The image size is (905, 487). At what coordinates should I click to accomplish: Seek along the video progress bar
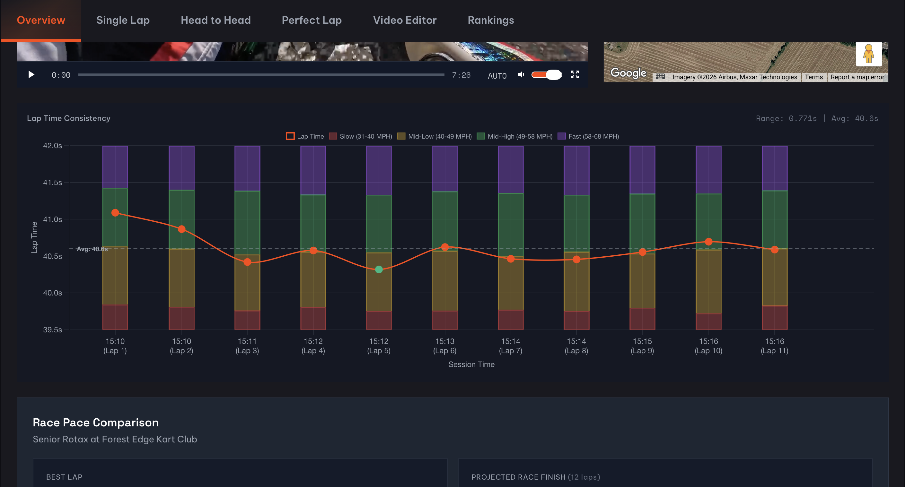pos(261,75)
